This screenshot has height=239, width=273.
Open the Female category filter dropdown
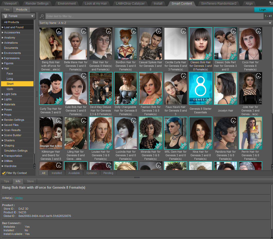(18, 16)
